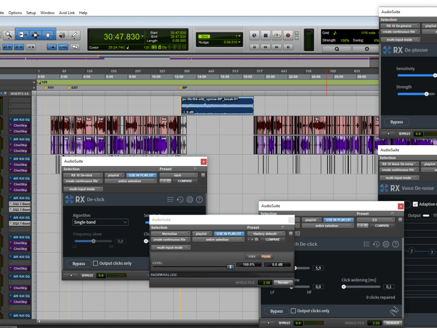Click the Rewind transport button
Screen dimensions: 437x328
coord(265,47)
